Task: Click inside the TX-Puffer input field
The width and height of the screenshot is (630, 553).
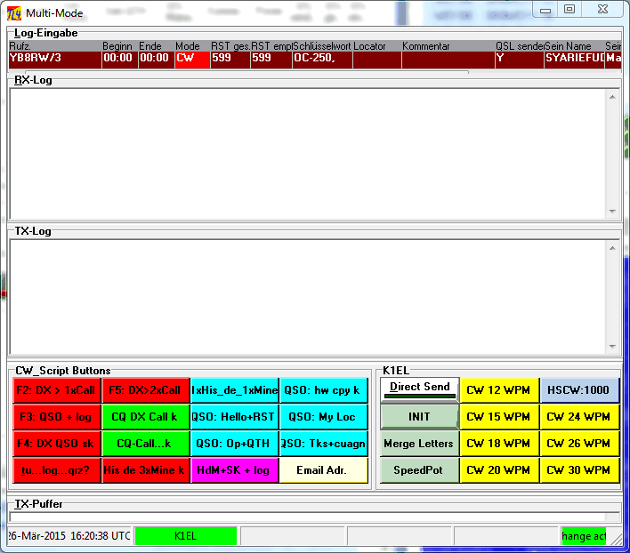Action: [308, 517]
